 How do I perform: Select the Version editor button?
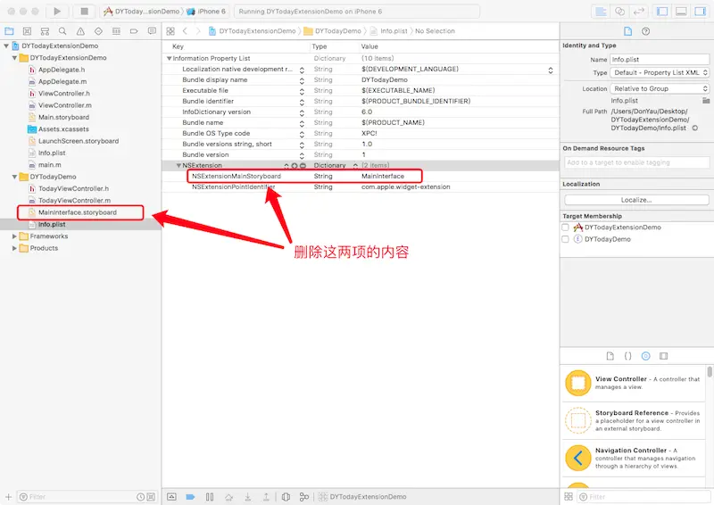click(x=638, y=12)
